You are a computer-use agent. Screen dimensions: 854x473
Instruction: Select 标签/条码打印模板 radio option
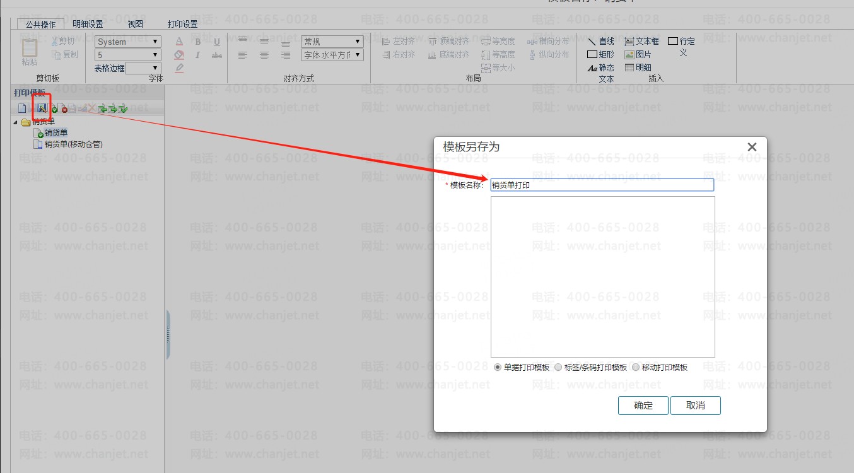(x=558, y=367)
